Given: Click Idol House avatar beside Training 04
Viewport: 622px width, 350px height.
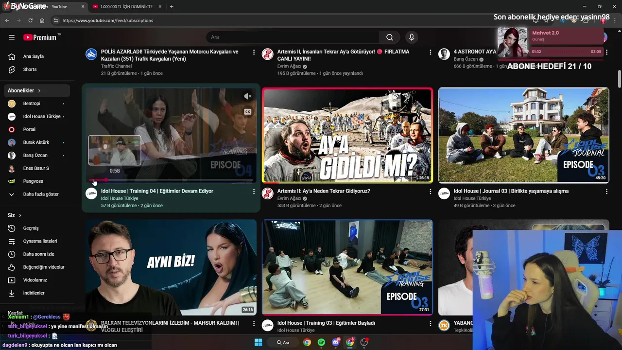Looking at the screenshot, I should point(91,193).
